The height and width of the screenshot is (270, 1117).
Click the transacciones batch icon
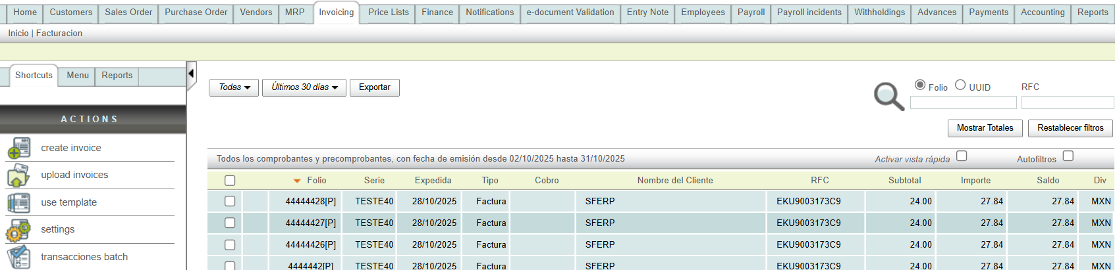(x=18, y=257)
